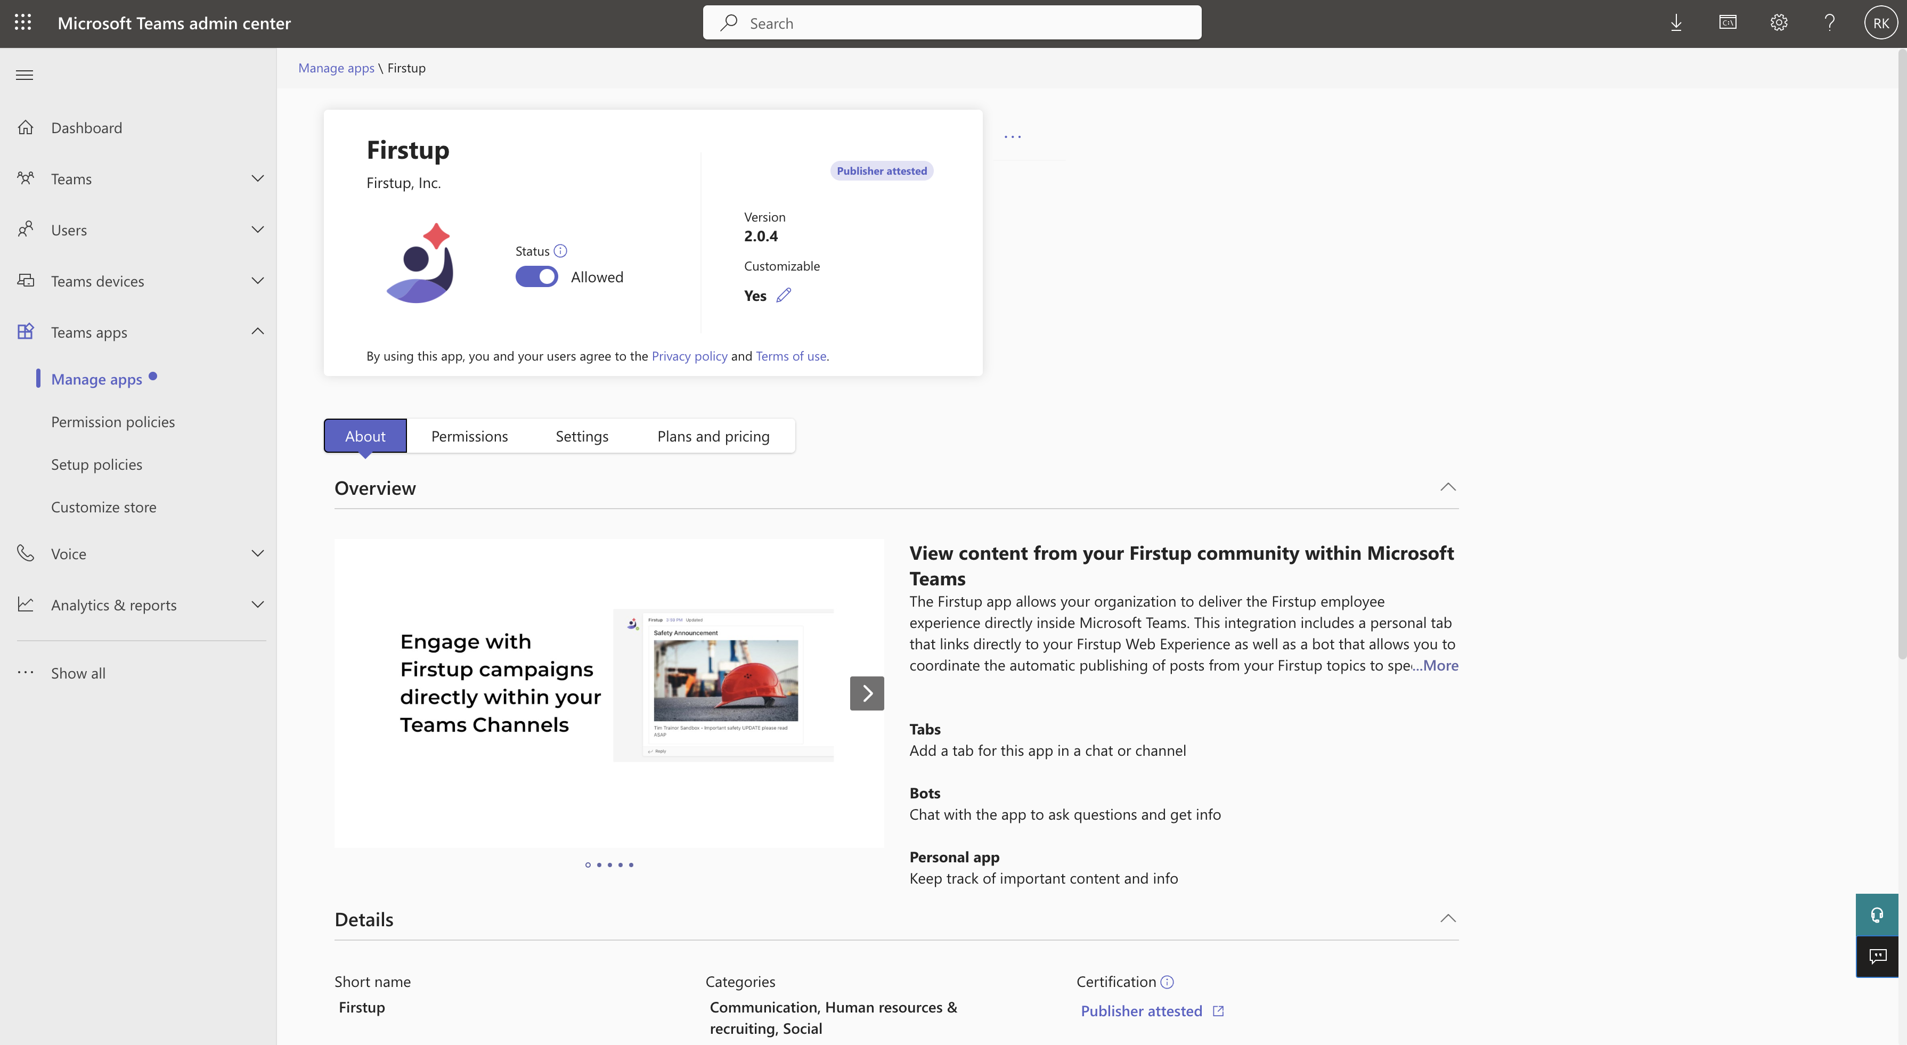
Task: Open the RK account avatar
Action: (1880, 23)
